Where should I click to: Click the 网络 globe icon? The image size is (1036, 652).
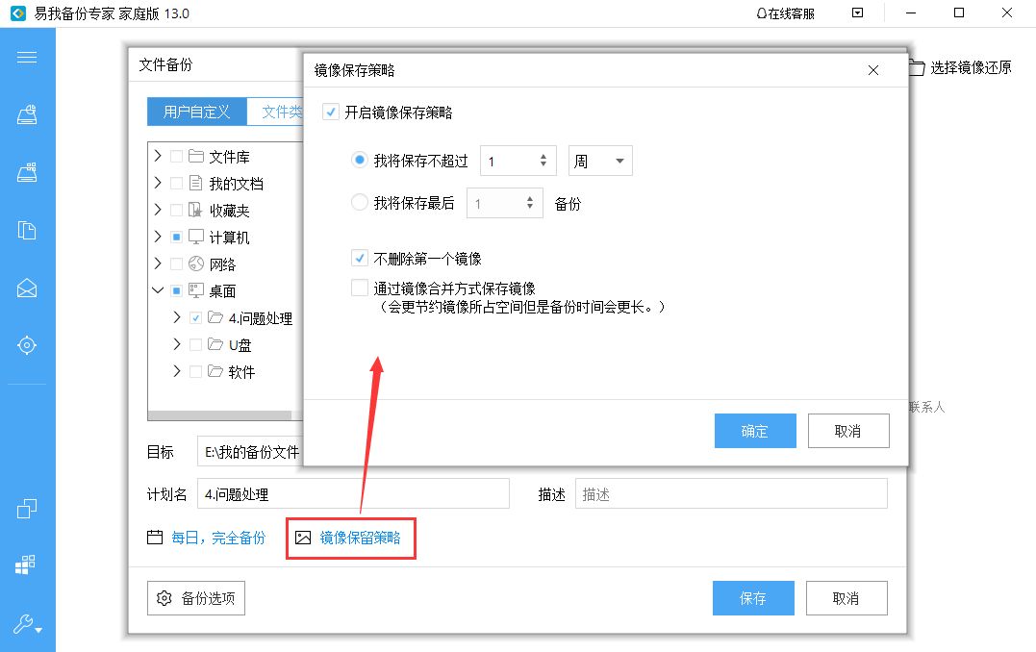point(195,263)
